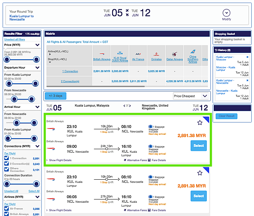
Task: Click Unselect all filters link
Action: point(14,39)
